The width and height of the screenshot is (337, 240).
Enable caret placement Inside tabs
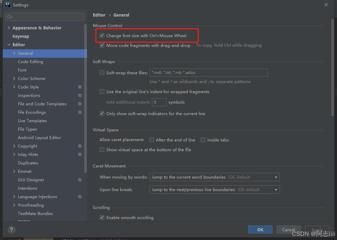(203, 140)
